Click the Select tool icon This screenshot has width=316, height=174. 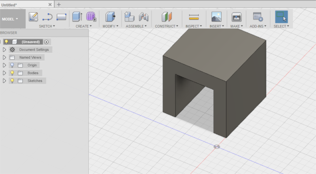point(281,17)
